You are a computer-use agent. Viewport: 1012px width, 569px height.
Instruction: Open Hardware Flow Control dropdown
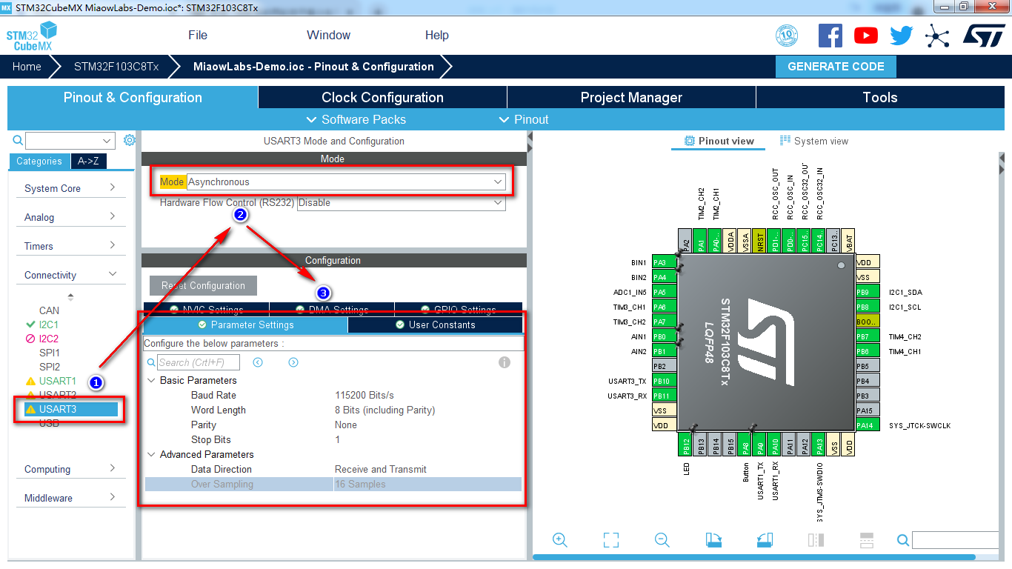click(x=401, y=202)
